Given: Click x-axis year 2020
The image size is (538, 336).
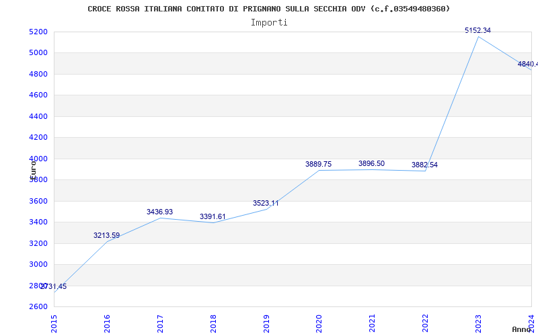Looking at the screenshot, I should click(x=319, y=323).
